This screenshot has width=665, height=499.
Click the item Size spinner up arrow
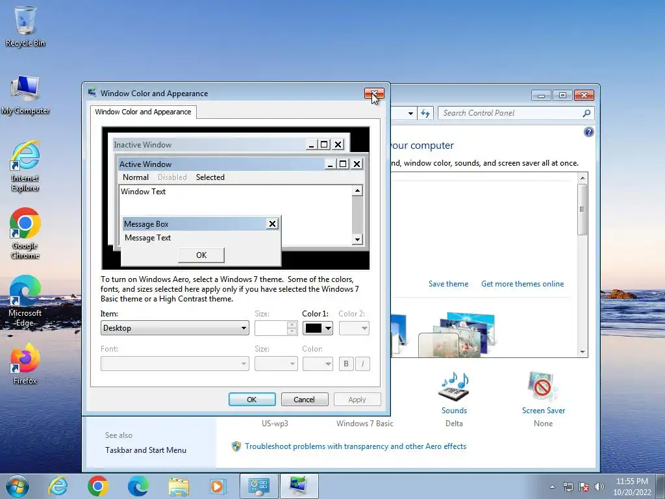point(292,325)
